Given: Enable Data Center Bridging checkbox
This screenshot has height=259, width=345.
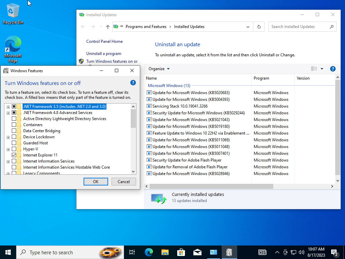Looking at the screenshot, I should coord(14,131).
